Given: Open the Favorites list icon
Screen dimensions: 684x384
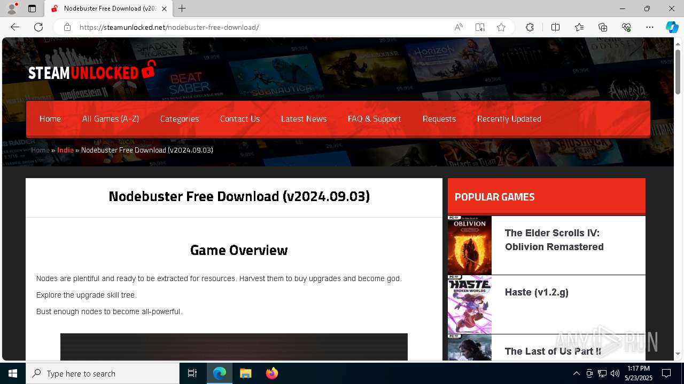Looking at the screenshot, I should [579, 27].
